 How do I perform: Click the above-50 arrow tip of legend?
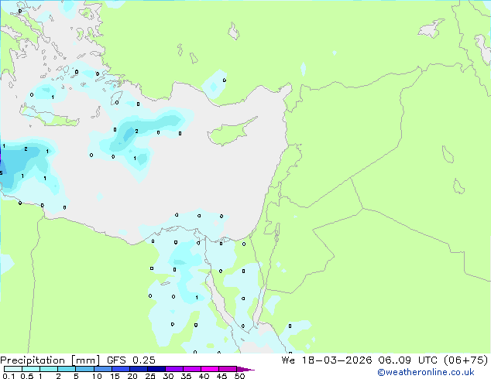(245, 369)
